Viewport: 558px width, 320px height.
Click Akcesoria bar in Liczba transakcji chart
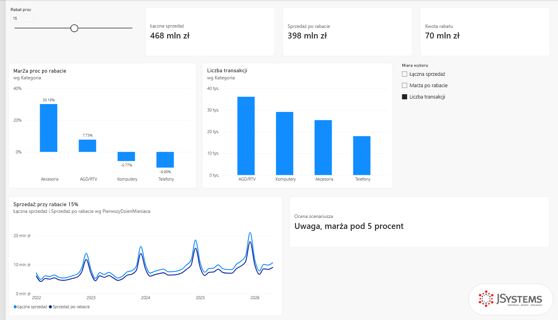(x=323, y=148)
